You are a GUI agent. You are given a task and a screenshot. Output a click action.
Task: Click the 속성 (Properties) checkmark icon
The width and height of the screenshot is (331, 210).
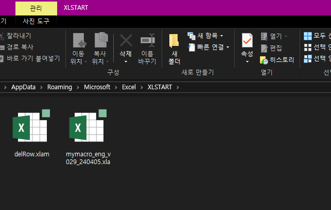click(247, 40)
